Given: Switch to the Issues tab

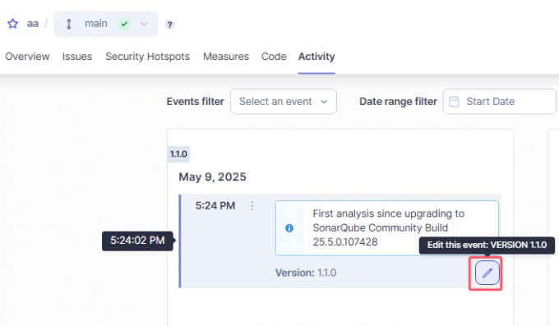Looking at the screenshot, I should (77, 57).
